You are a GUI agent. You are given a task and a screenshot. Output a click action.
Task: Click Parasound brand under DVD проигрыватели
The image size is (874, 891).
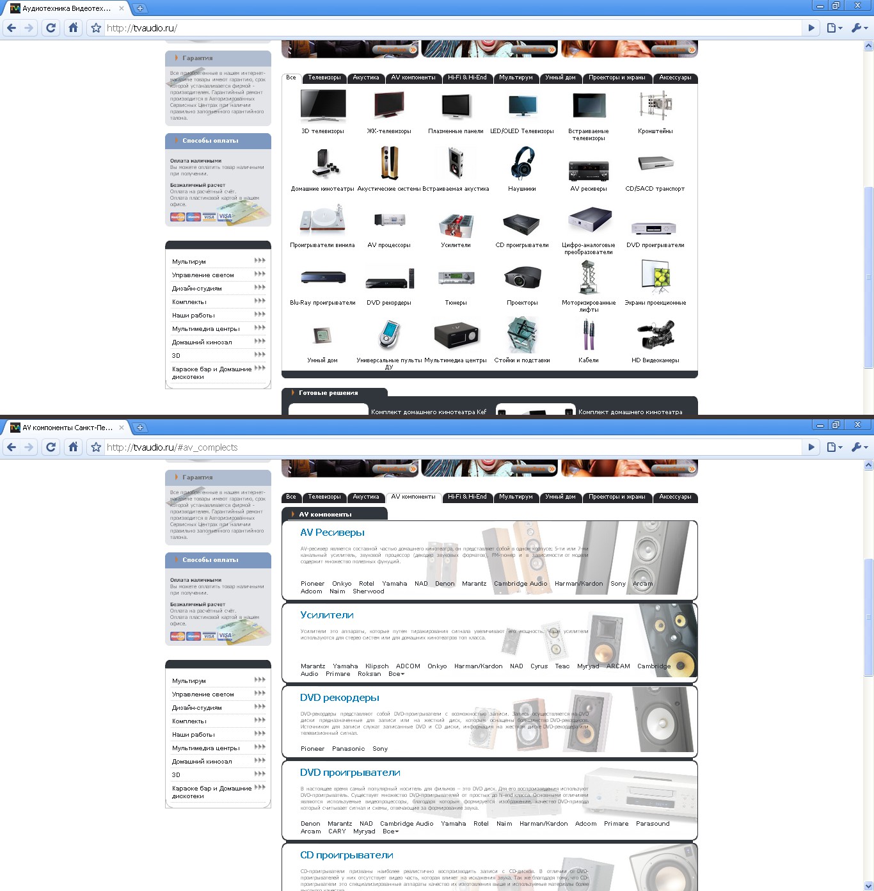click(x=653, y=824)
